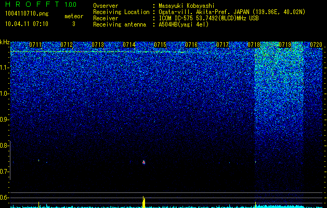
Task: Click the meteor count value 3
Action: [74, 24]
